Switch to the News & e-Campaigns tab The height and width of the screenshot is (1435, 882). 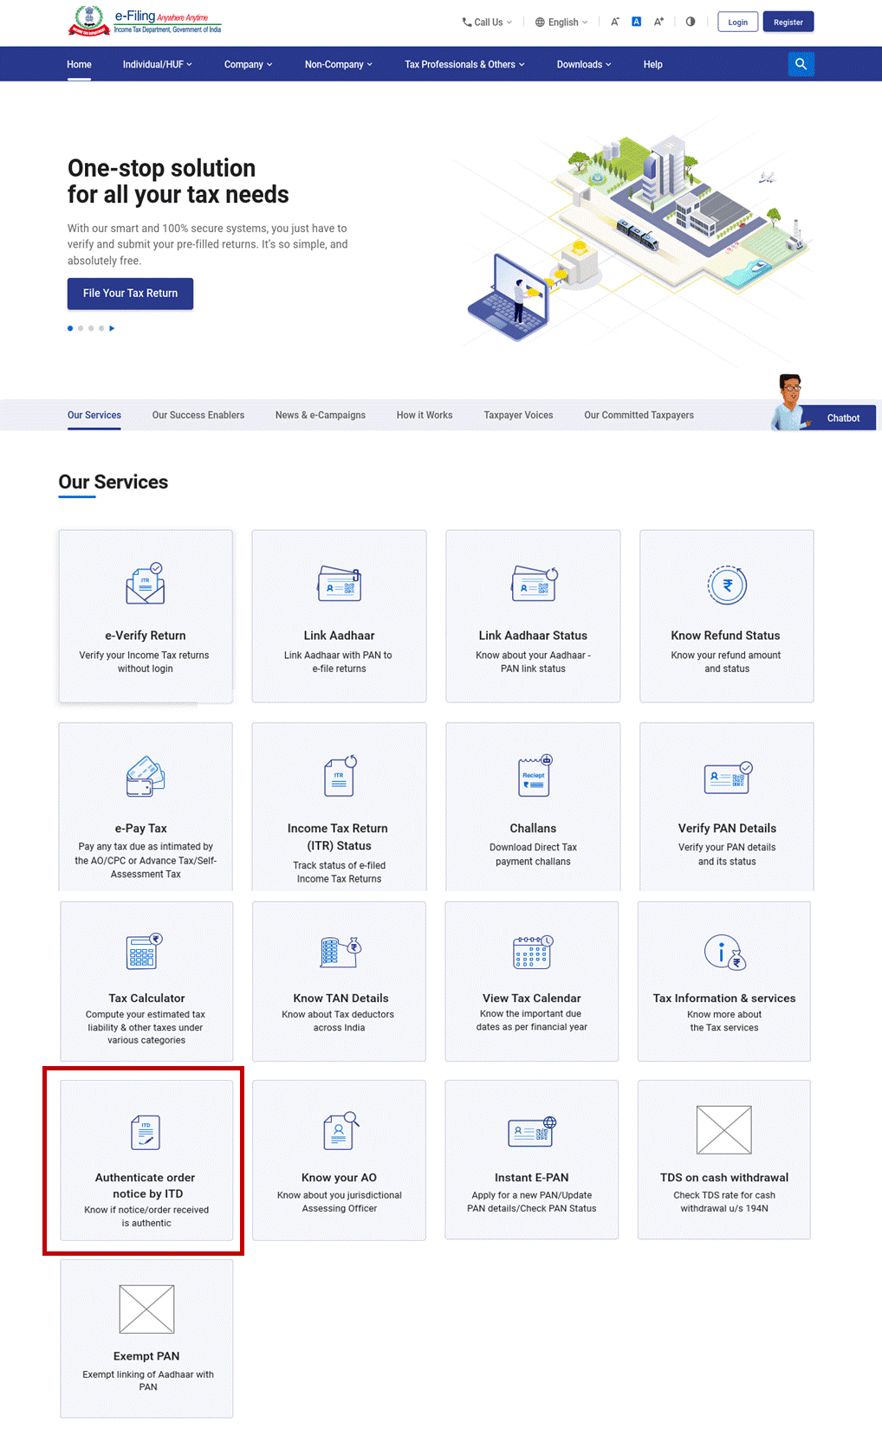click(321, 415)
